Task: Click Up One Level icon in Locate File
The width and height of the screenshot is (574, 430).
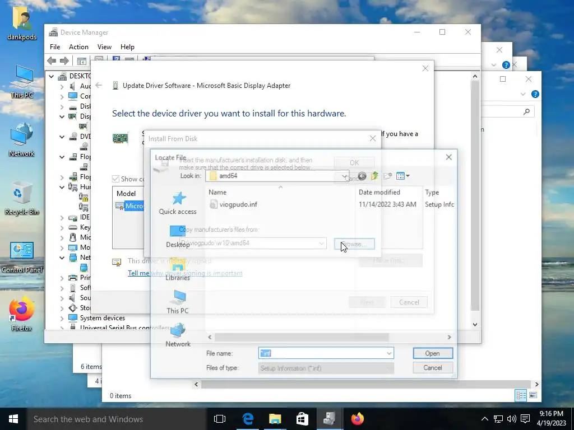Action: [x=374, y=176]
